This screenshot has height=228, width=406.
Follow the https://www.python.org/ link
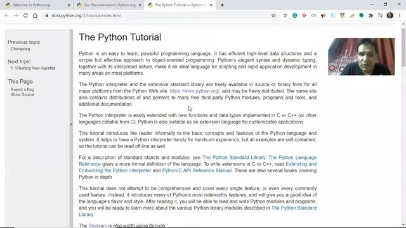click(195, 91)
